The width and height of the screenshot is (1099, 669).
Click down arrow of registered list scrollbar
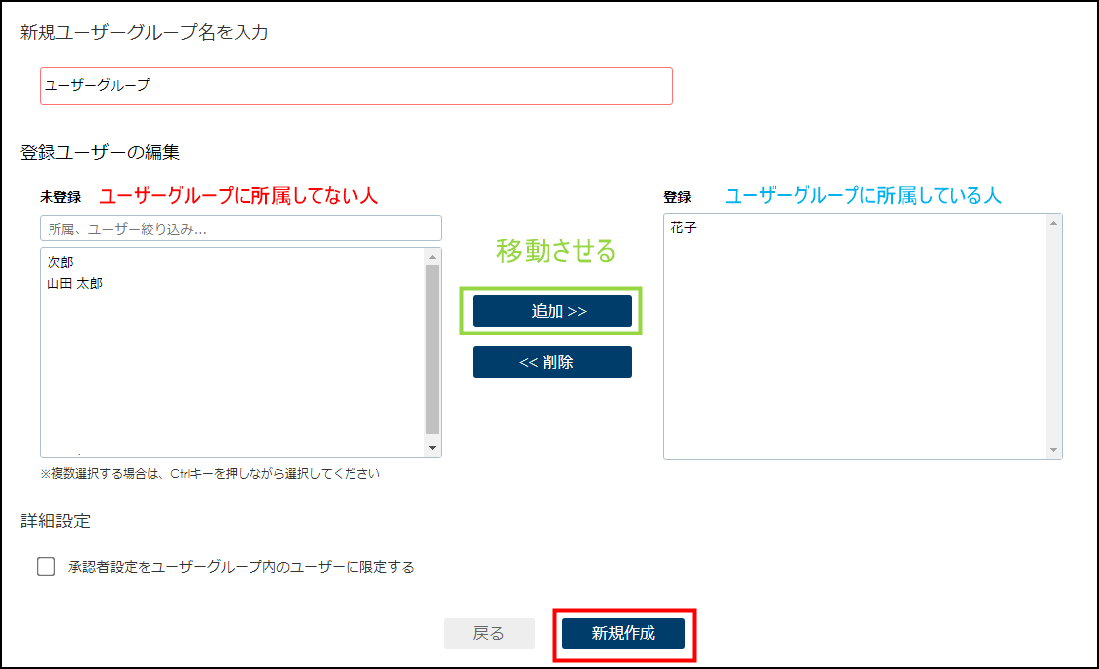click(x=1053, y=450)
